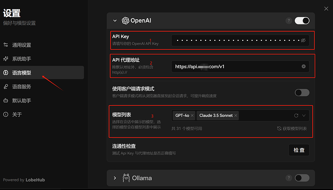The image size is (333, 190).
Task: Click the 关于 info icon
Action: (x=6, y=114)
